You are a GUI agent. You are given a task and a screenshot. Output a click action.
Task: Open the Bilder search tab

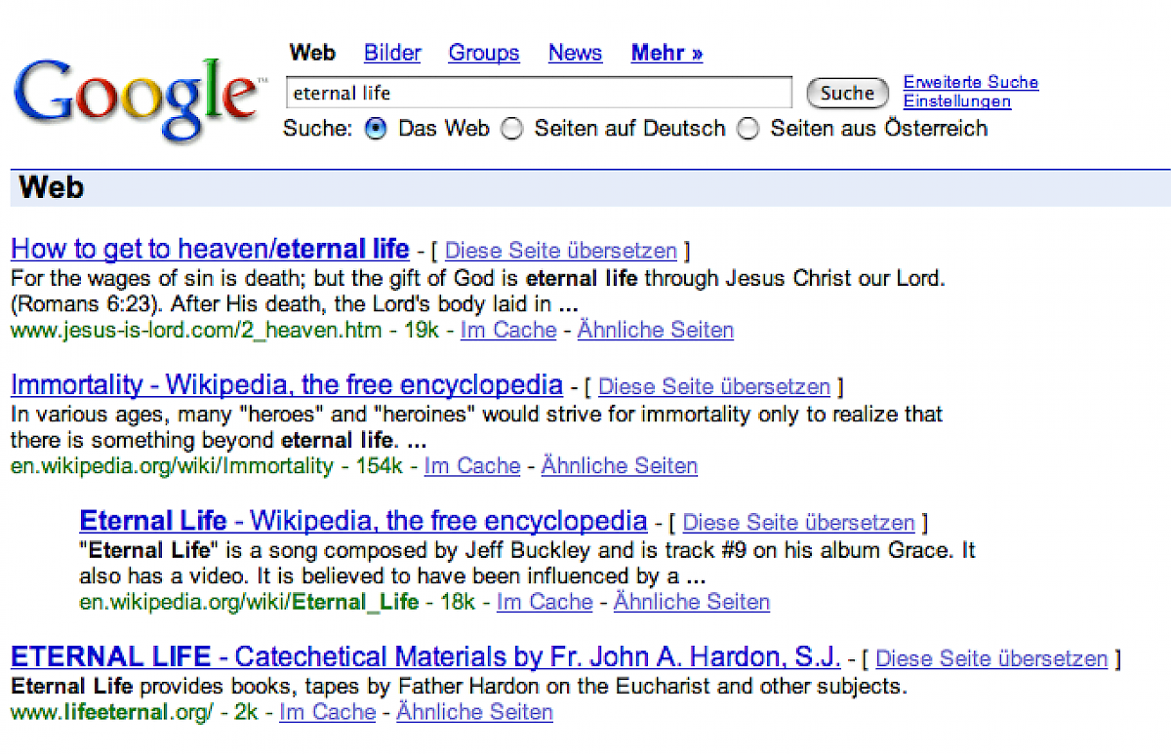(x=392, y=53)
